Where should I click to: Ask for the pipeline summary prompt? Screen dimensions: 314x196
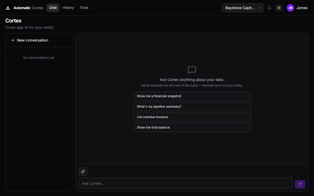[x=192, y=107]
